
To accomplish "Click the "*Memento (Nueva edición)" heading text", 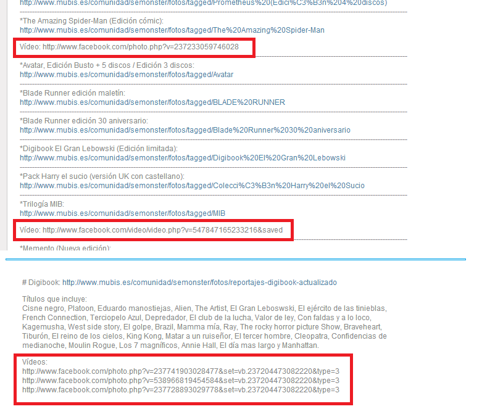I will click(x=65, y=248).
